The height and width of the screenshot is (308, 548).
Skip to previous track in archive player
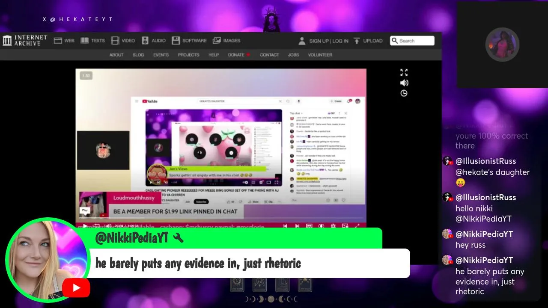coord(286,226)
